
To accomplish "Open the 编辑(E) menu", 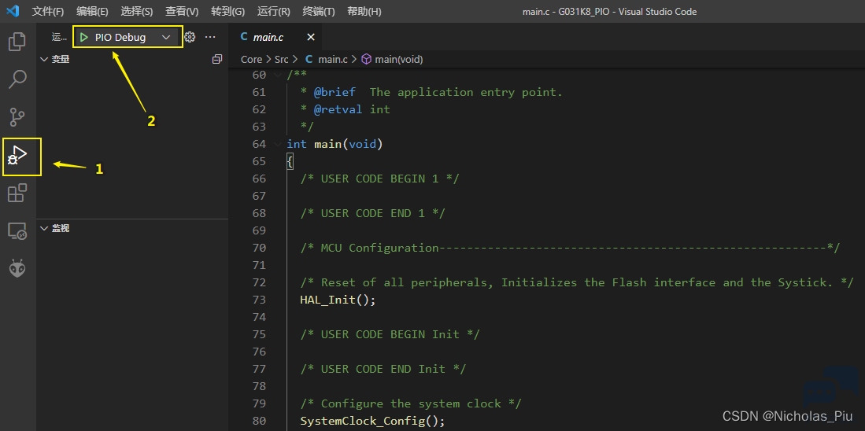I will tap(92, 12).
